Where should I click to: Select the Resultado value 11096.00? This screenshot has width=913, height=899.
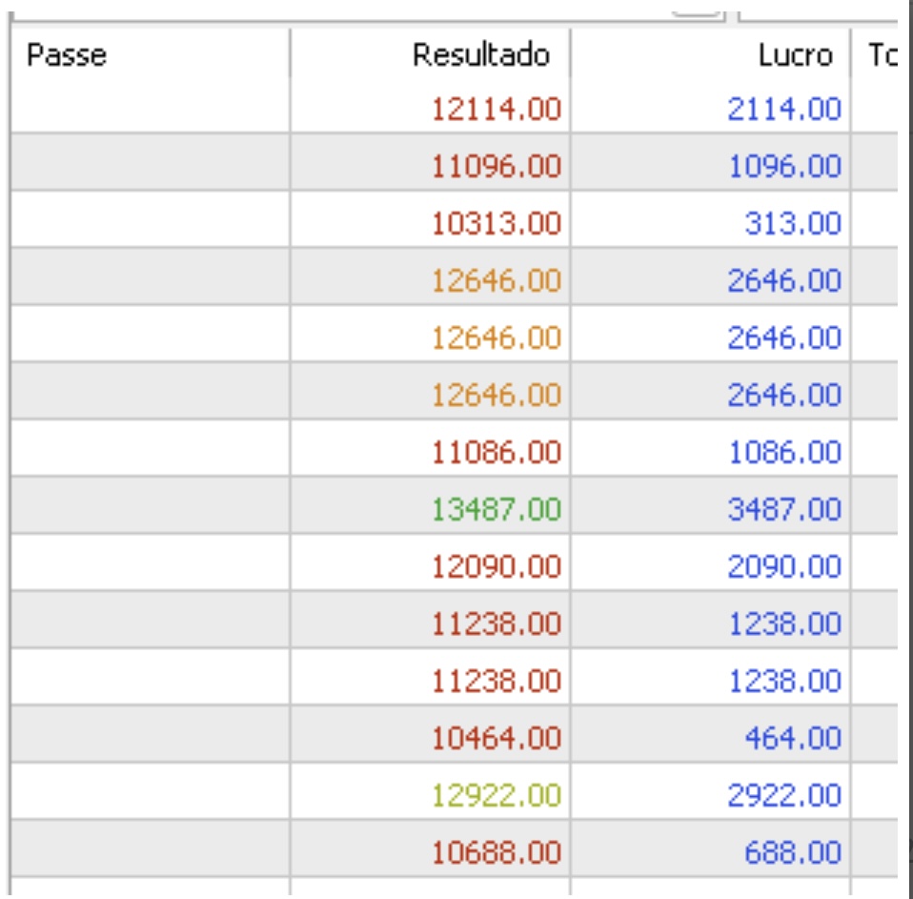(497, 166)
